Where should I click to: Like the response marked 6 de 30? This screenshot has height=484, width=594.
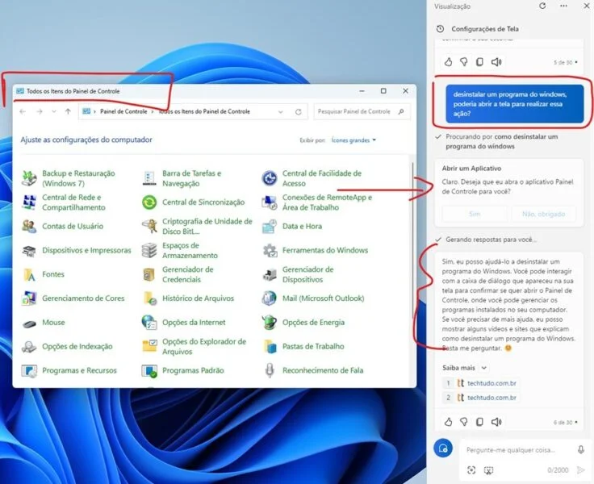click(x=448, y=422)
